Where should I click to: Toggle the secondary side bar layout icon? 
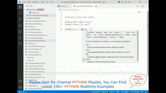point(126,2)
